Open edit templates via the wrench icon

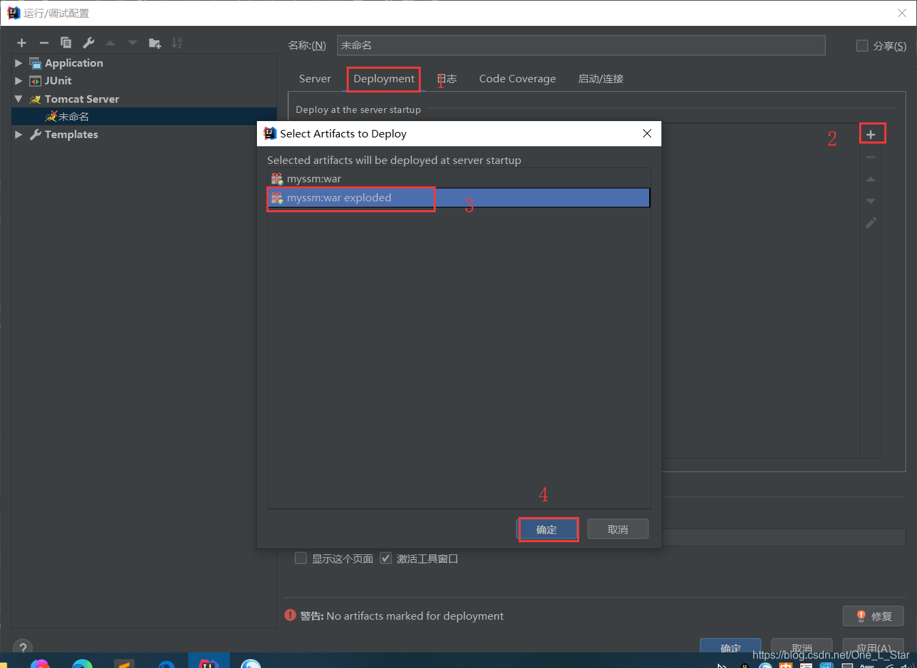pyautogui.click(x=88, y=42)
